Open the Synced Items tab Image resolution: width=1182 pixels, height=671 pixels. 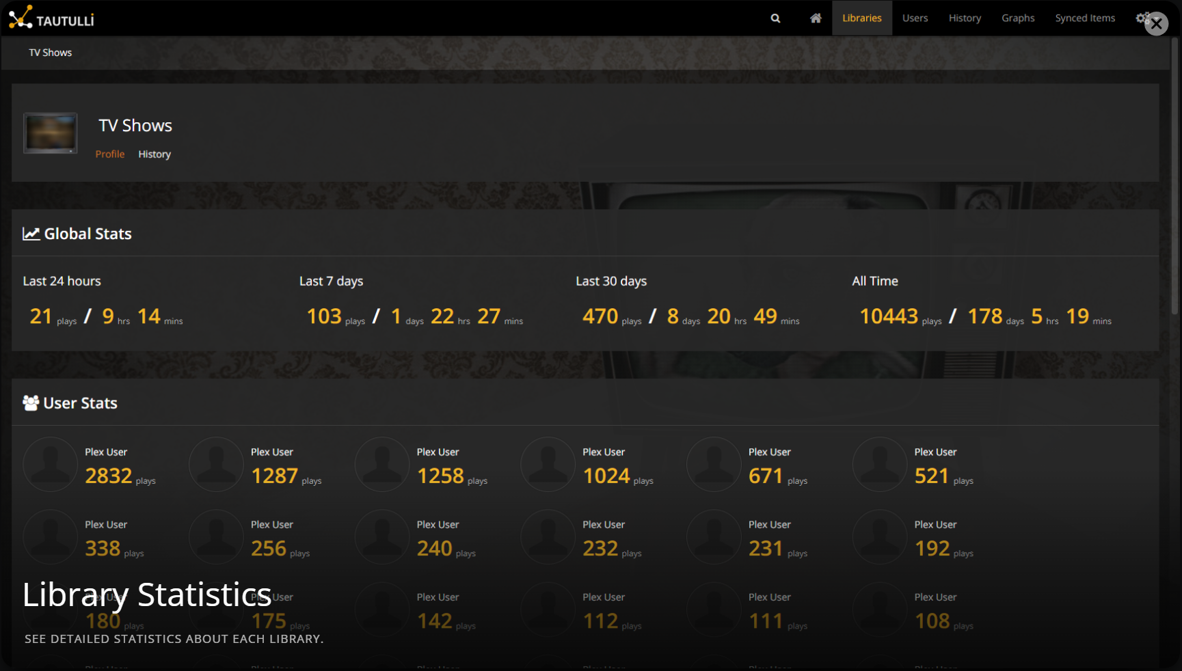tap(1085, 18)
